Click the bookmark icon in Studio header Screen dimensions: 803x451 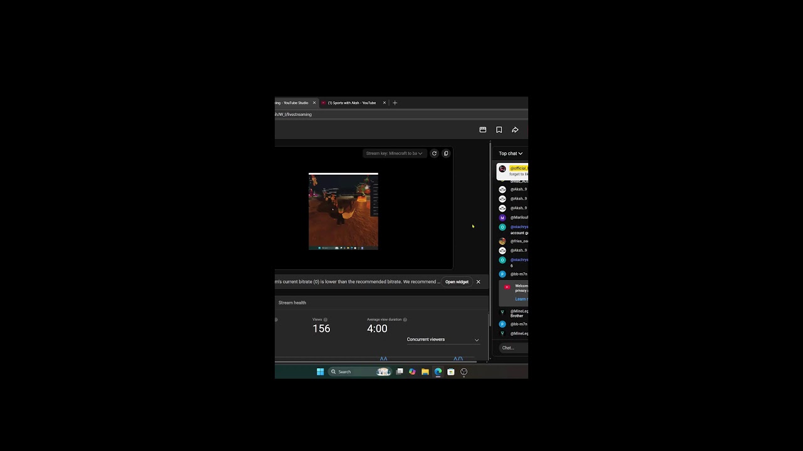[499, 130]
